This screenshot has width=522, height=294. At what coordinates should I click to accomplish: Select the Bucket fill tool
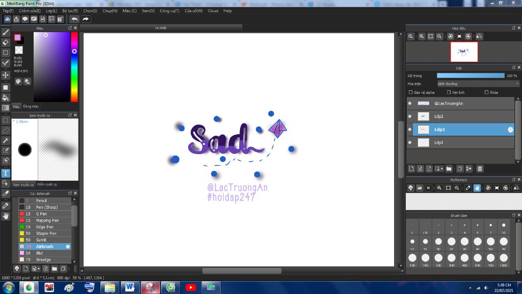coord(6,97)
